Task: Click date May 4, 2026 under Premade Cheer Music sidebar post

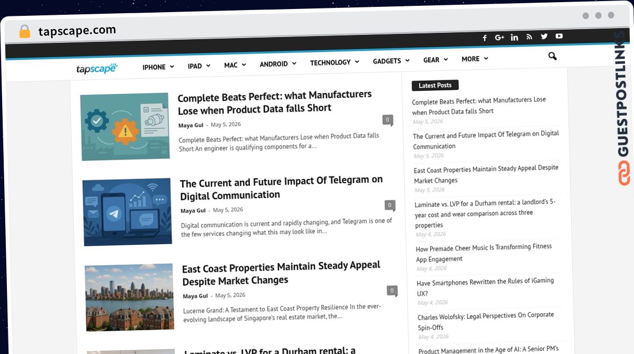Action: point(432,268)
